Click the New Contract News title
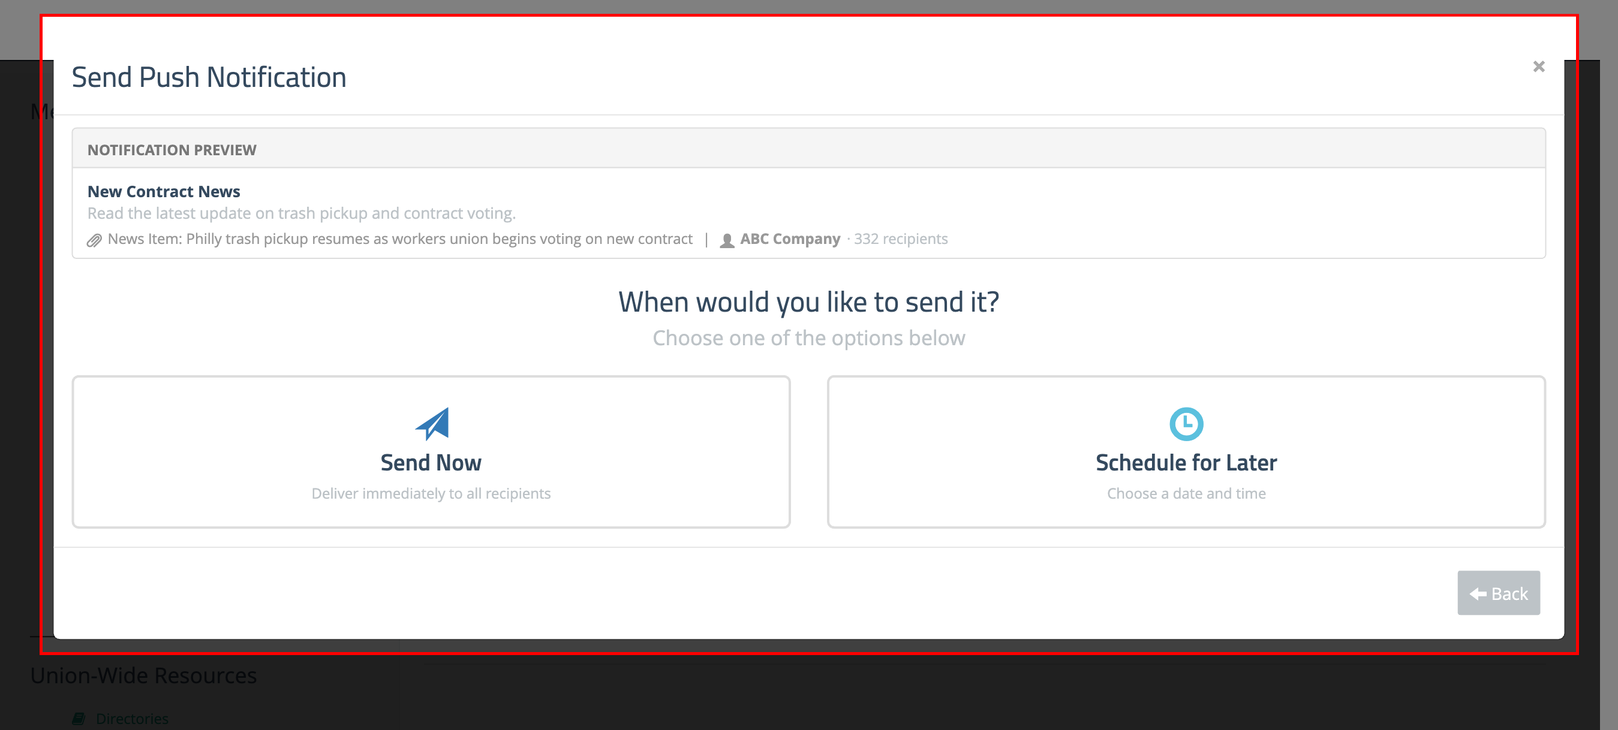 click(164, 191)
